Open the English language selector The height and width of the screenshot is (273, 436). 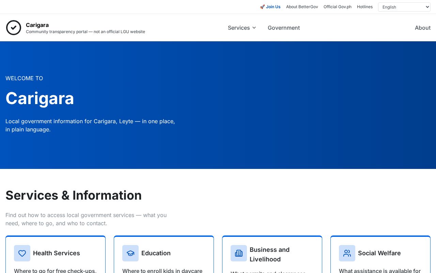pos(404,7)
